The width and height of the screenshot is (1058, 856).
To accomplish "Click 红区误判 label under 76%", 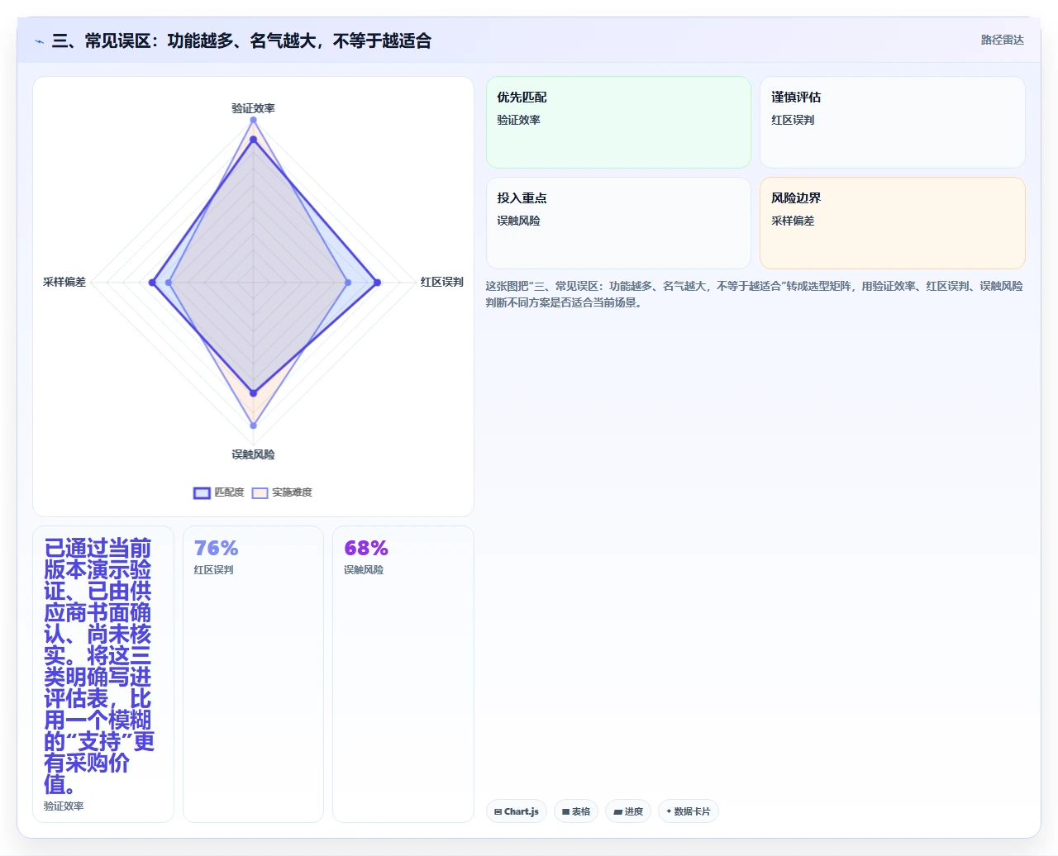I will (213, 570).
